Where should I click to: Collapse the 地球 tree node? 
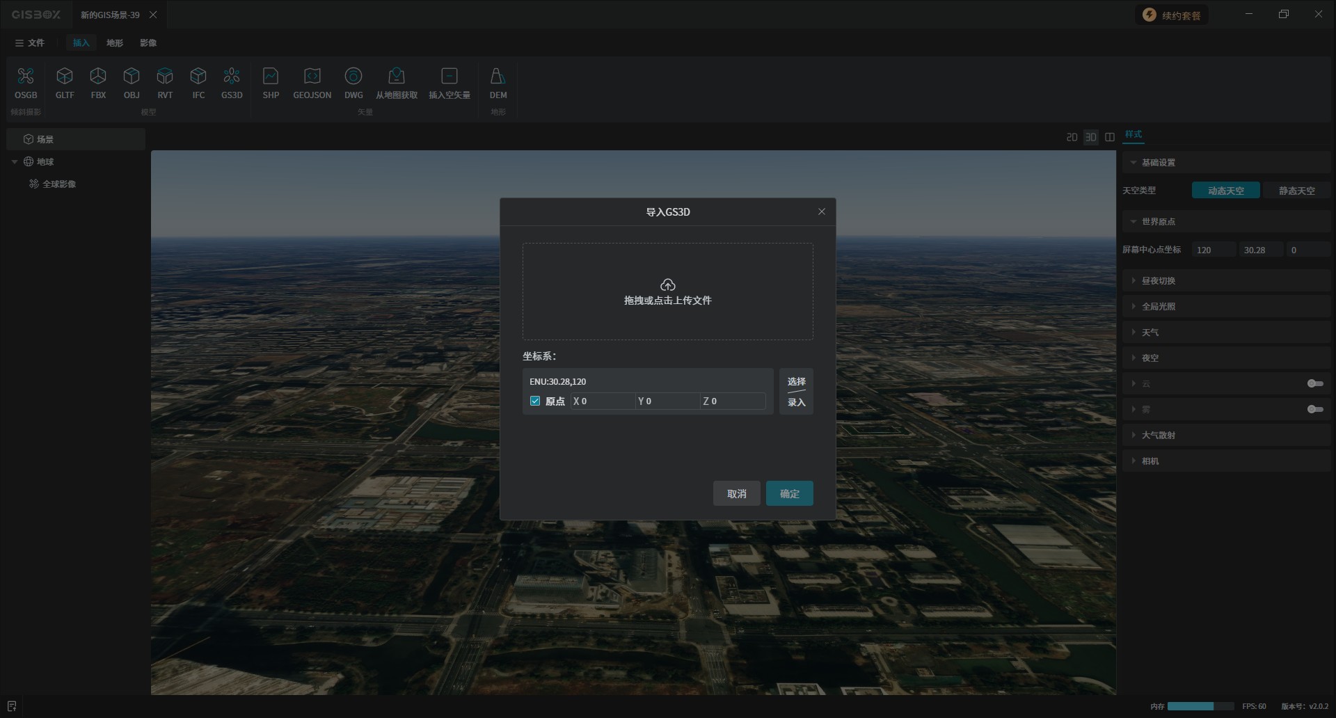click(x=15, y=161)
